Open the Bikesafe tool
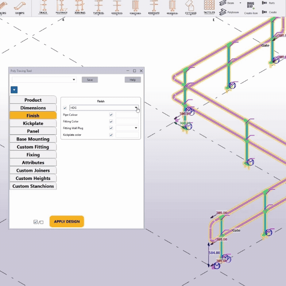 pyautogui.click(x=154, y=7)
